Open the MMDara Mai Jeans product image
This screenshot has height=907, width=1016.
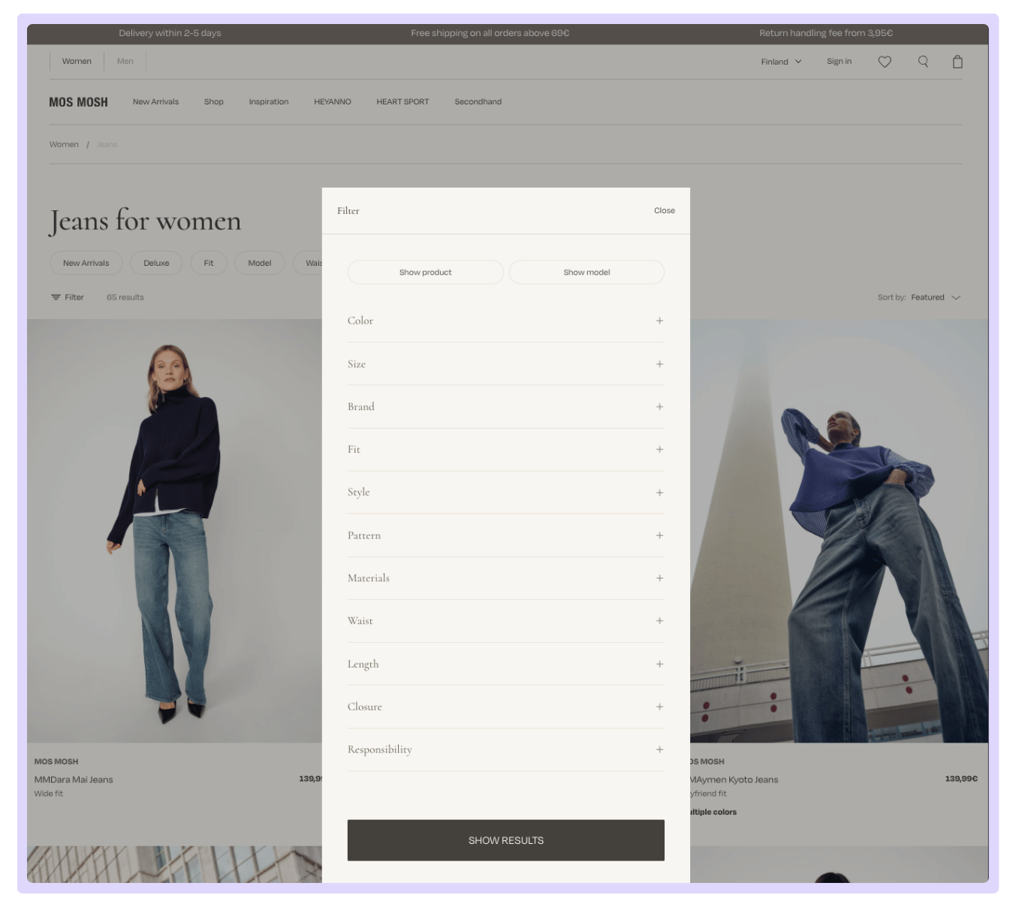(174, 531)
